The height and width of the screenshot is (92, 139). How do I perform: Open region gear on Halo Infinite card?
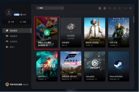coord(117,45)
